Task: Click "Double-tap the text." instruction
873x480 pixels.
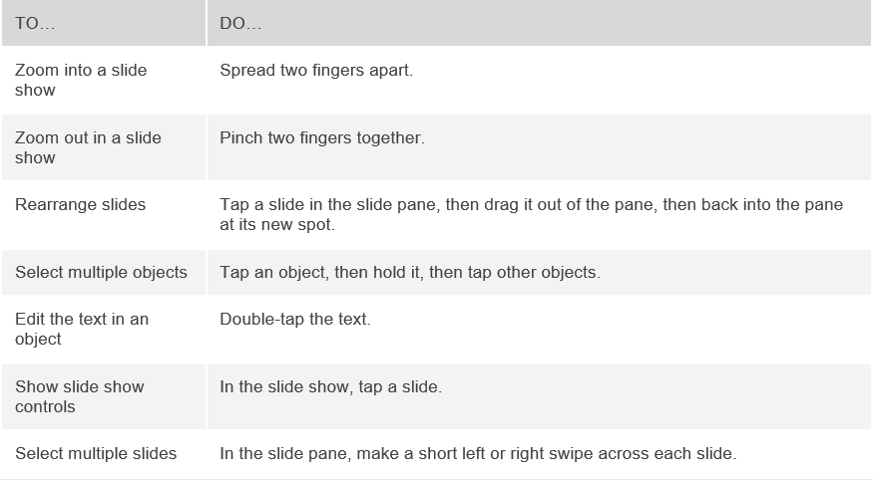Action: (x=293, y=320)
